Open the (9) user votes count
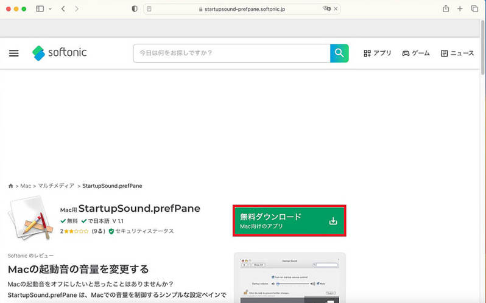This screenshot has height=303, width=486. click(99, 231)
